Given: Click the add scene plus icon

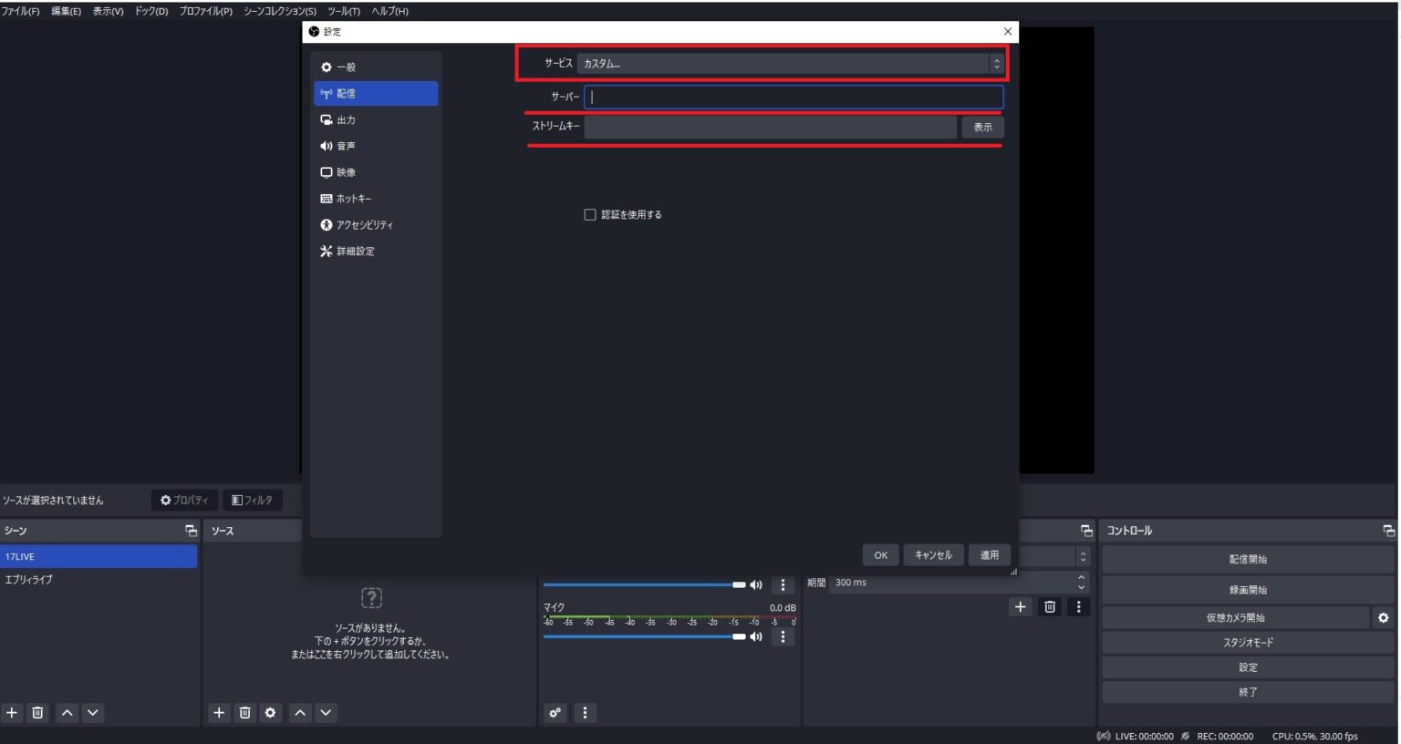Looking at the screenshot, I should click(x=12, y=713).
